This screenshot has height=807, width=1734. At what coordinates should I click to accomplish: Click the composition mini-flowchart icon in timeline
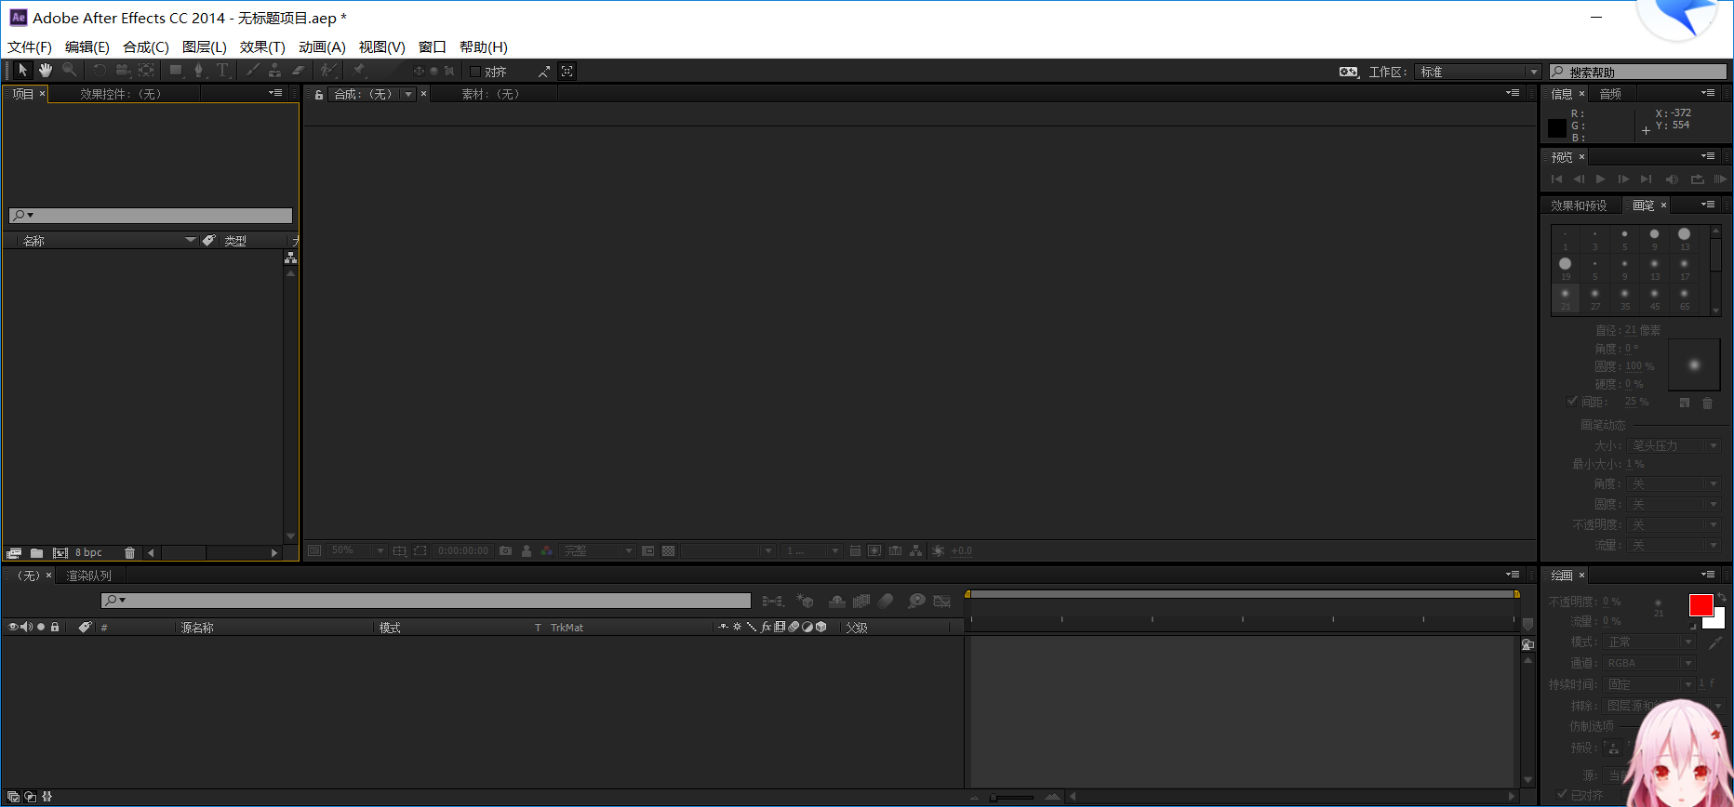click(x=772, y=602)
